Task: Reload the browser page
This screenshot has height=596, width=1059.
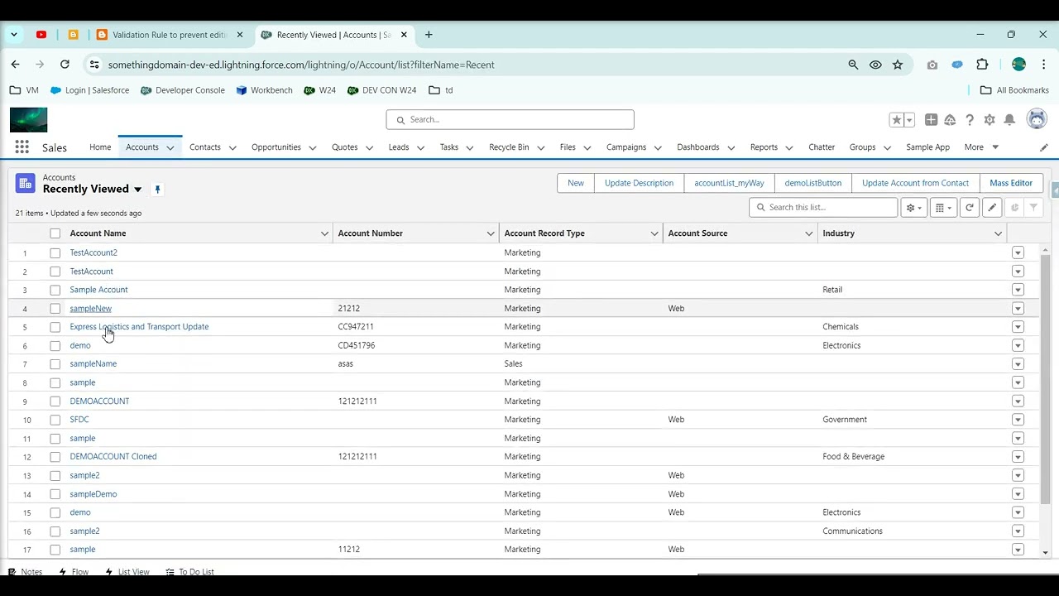Action: [65, 65]
